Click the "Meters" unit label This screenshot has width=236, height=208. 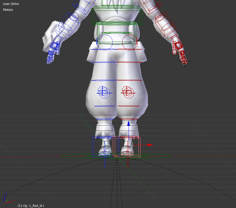pyautogui.click(x=8, y=10)
